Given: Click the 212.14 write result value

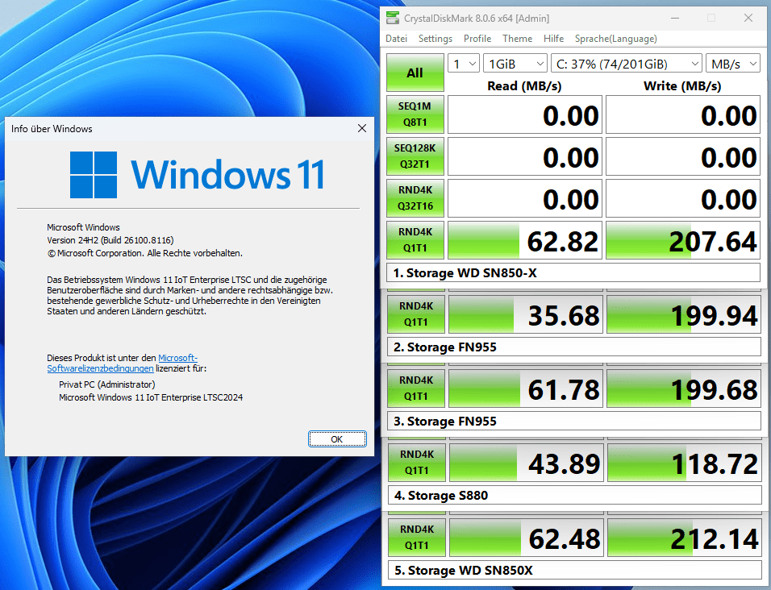Looking at the screenshot, I should [x=685, y=538].
